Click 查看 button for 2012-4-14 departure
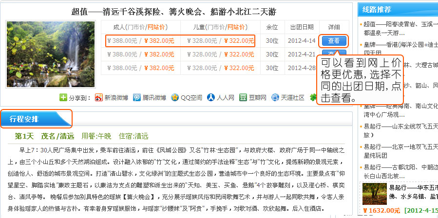 (334, 41)
